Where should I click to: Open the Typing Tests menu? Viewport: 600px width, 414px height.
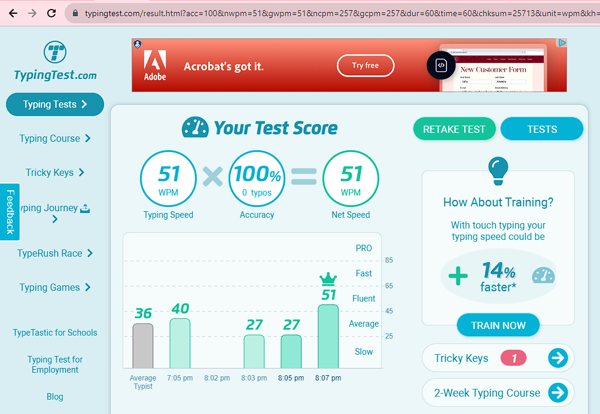point(54,104)
